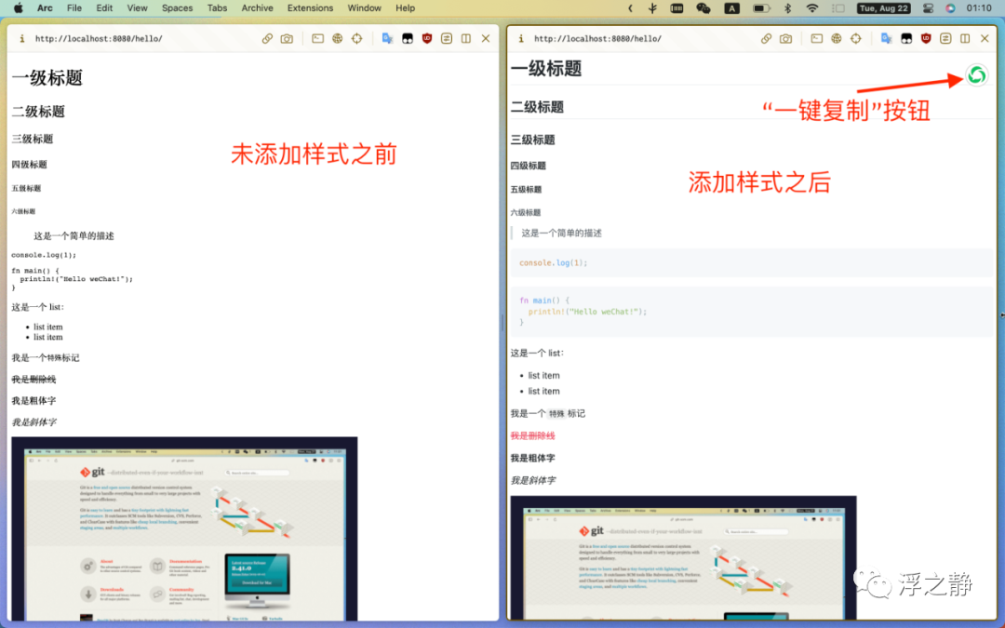The height and width of the screenshot is (628, 1005).
Task: Click the console.log(1); code block, right window
Action: pos(752,262)
